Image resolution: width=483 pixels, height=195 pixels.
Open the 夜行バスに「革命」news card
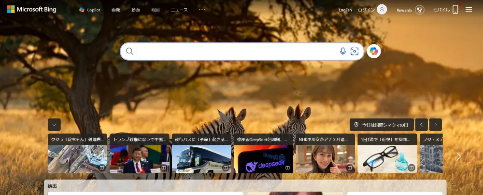(x=201, y=153)
